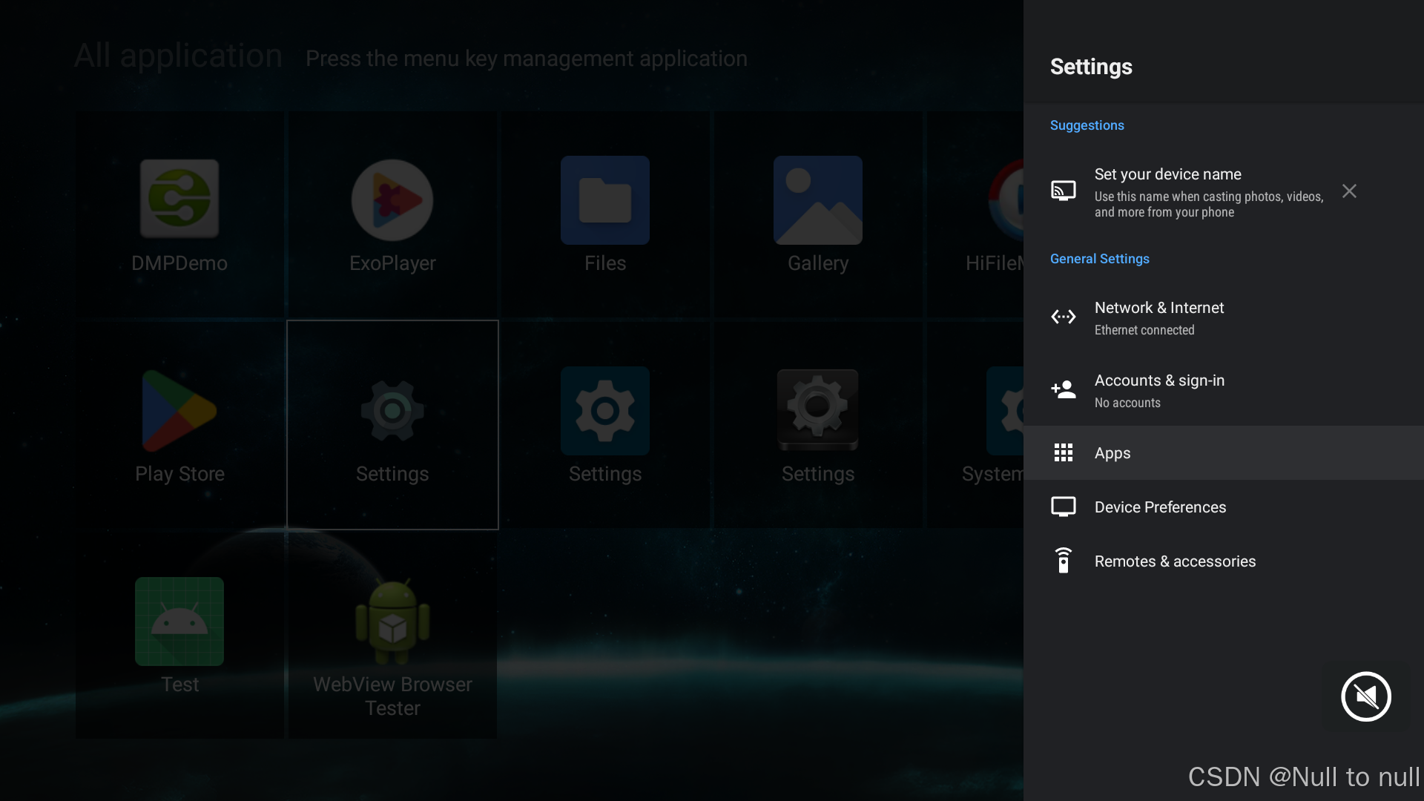Click the Ethernet connected status text
The height and width of the screenshot is (801, 1424).
pos(1144,330)
